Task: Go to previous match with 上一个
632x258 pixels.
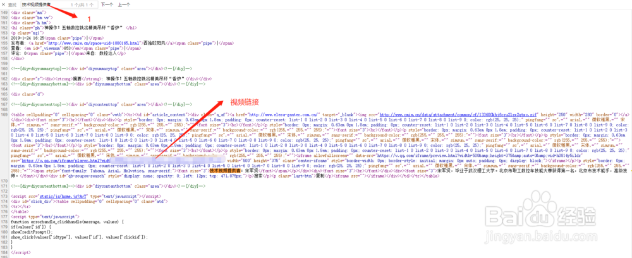Action: (124, 5)
